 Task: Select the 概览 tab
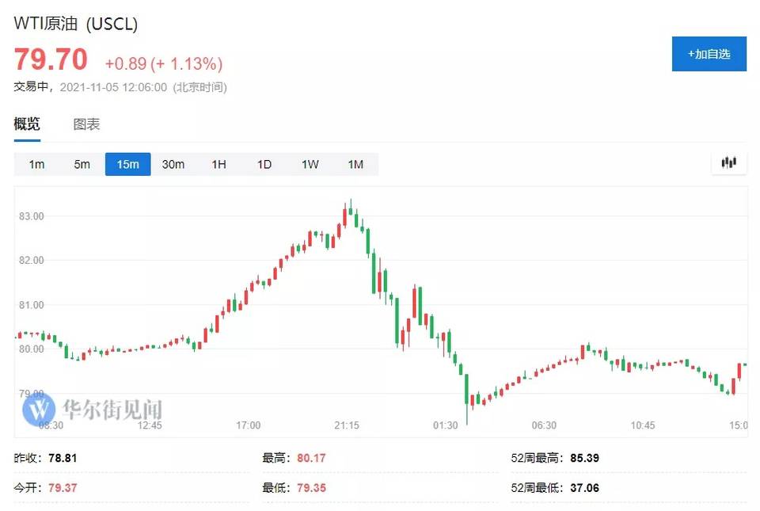click(x=27, y=124)
